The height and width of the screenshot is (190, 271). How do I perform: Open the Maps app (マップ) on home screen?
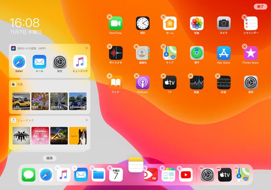[x=170, y=53]
